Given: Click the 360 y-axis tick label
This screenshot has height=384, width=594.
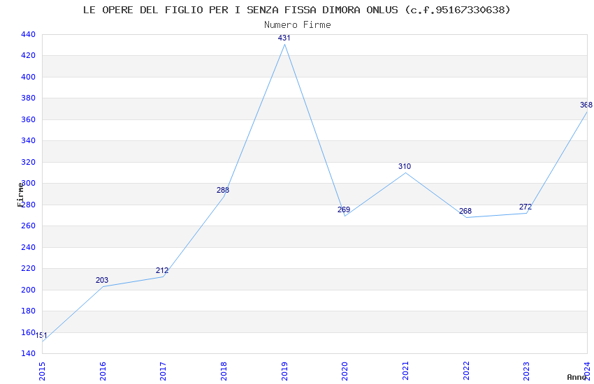Looking at the screenshot, I should pos(28,119).
